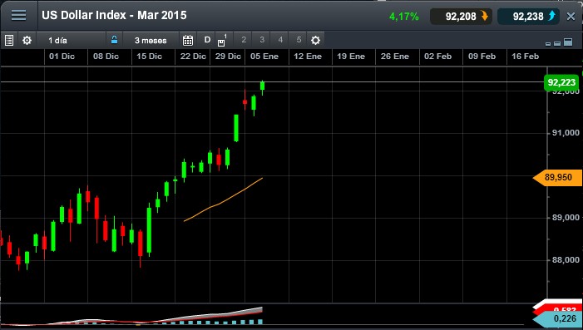Open the list panel icon in toolbar
Viewport: 583px width, 330px height.
coord(9,40)
